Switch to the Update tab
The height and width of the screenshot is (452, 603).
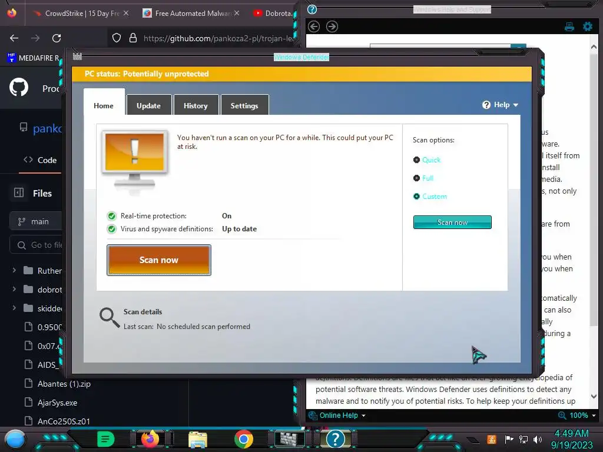149,105
